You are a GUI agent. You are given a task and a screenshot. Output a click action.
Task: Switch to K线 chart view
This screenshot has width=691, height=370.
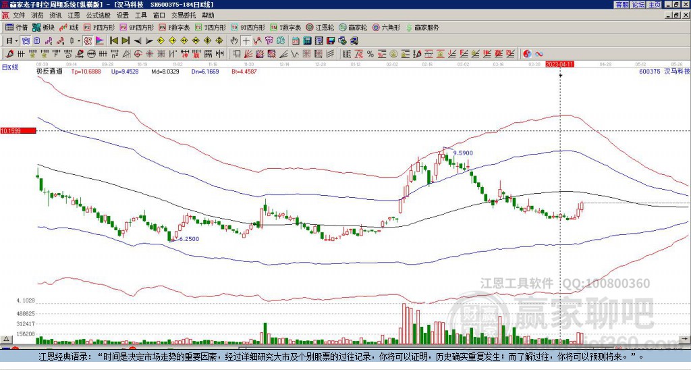coord(69,27)
